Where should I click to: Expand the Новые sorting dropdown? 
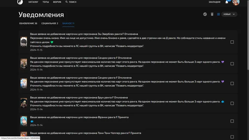coord(229,14)
